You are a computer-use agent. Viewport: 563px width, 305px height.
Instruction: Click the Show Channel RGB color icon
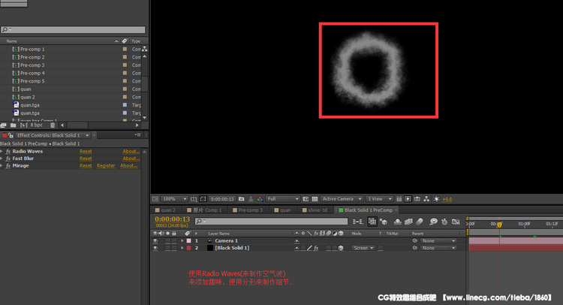click(x=260, y=198)
